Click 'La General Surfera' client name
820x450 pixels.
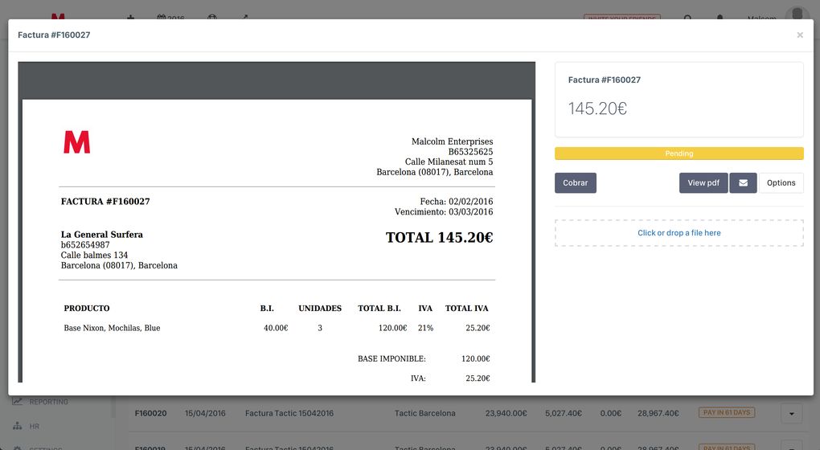101,235
